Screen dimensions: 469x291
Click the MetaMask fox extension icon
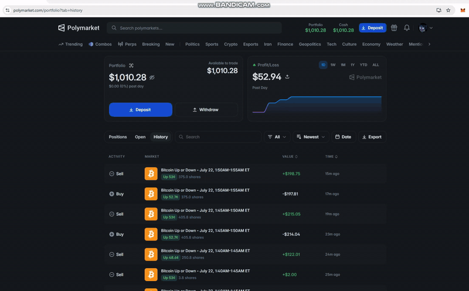coord(463,10)
